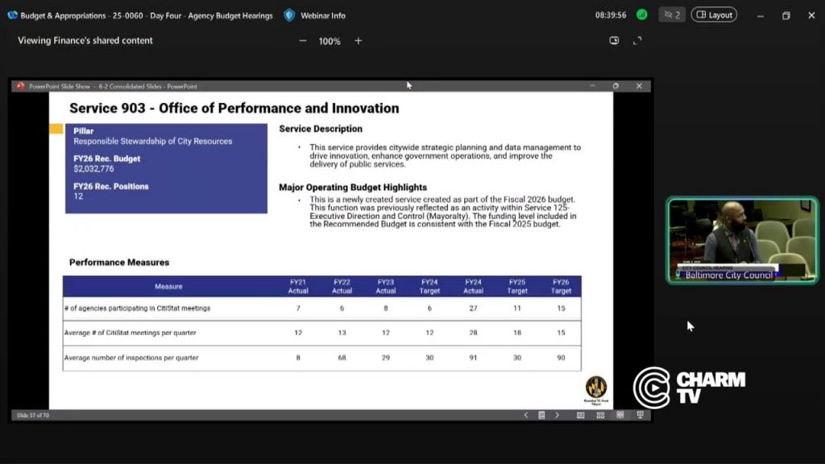Reset zoom via the 100% label

[x=330, y=41]
